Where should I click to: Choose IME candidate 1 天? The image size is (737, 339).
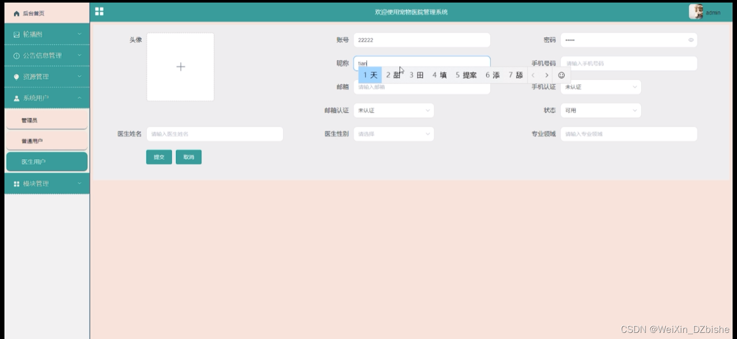[x=370, y=75]
